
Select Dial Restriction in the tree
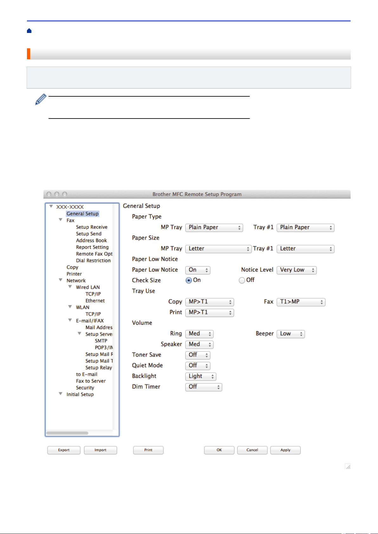pos(93,261)
